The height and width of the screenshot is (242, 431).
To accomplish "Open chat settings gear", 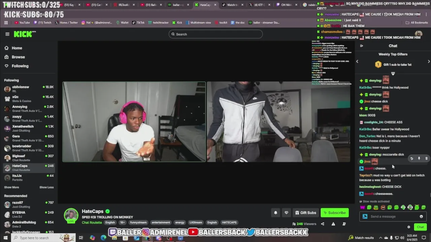I will click(x=409, y=227).
